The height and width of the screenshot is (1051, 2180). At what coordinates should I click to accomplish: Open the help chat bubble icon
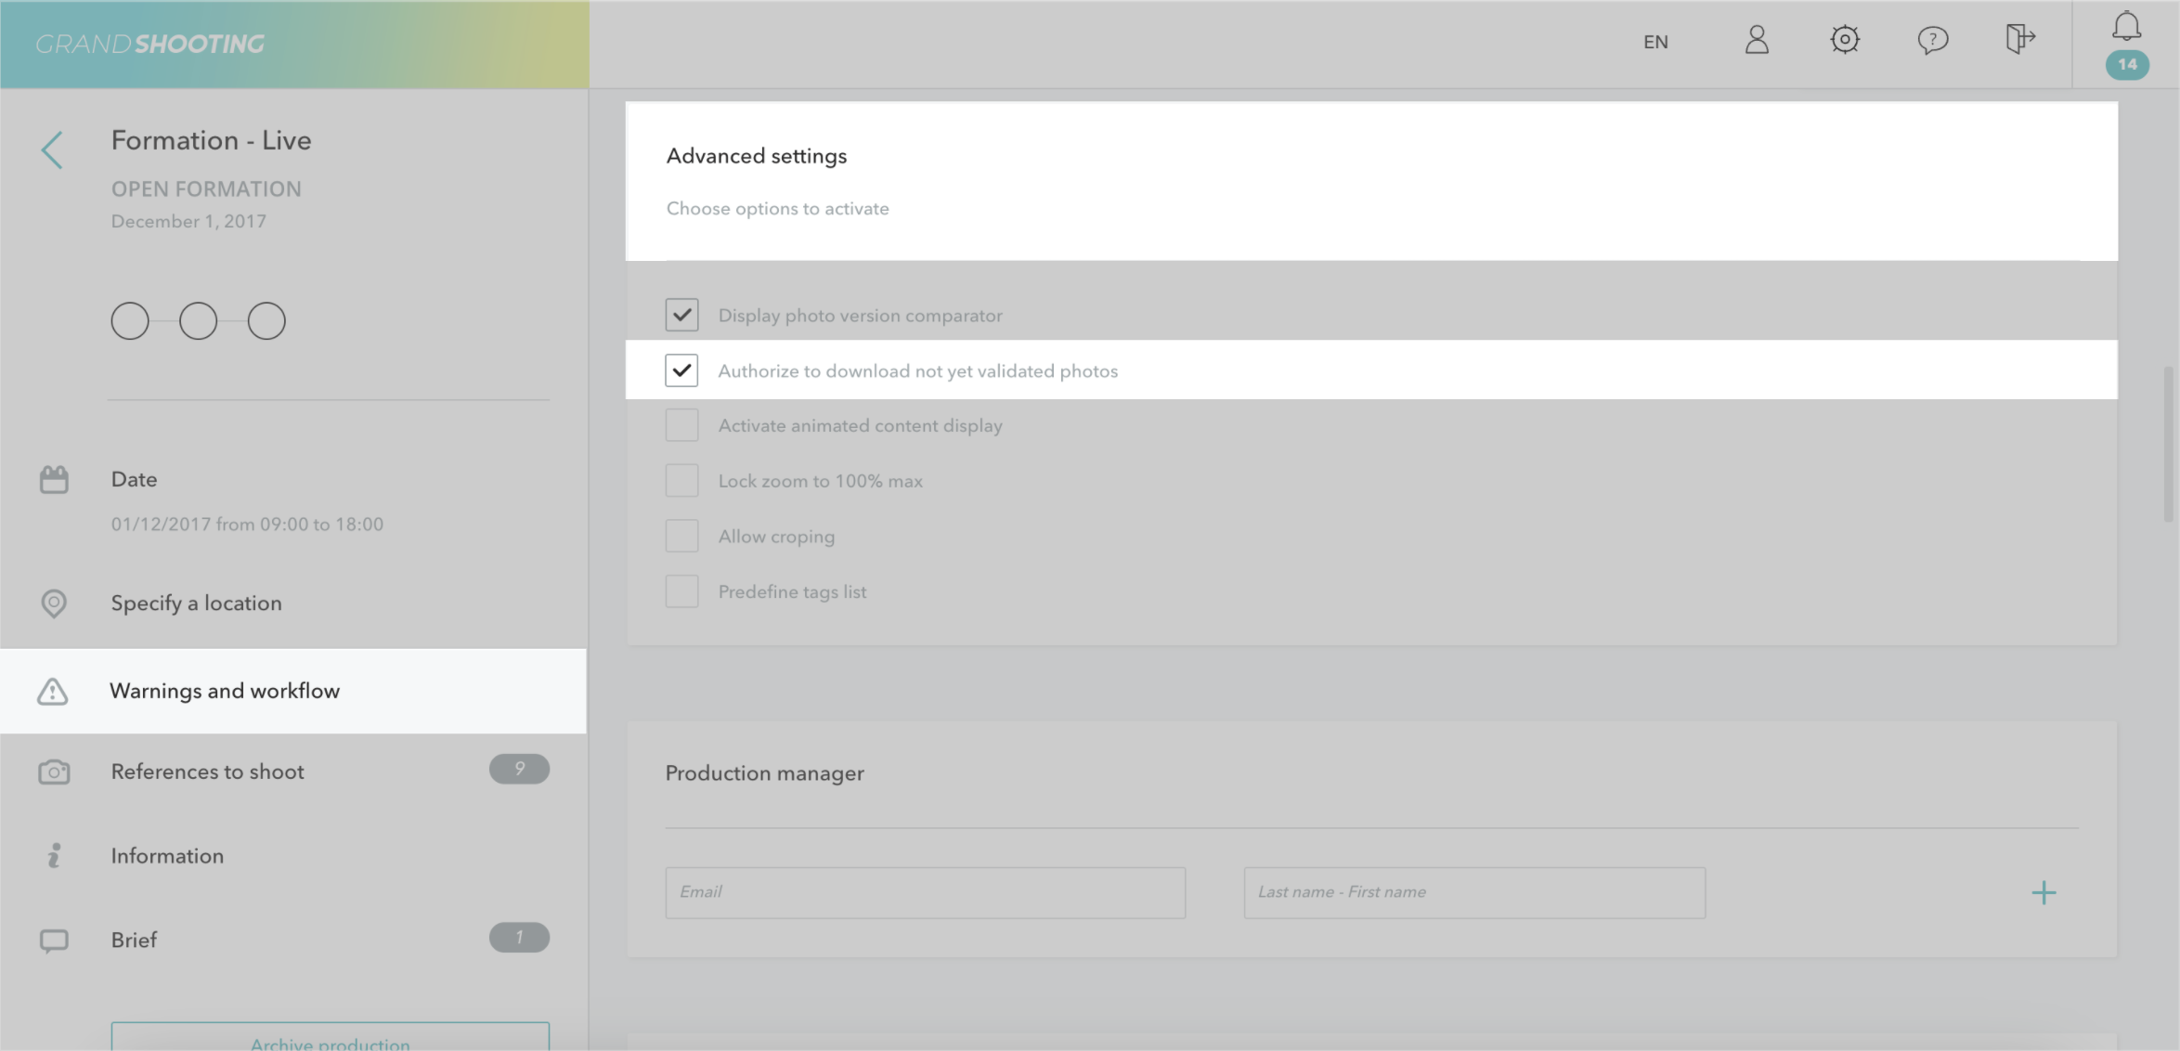pyautogui.click(x=1932, y=40)
